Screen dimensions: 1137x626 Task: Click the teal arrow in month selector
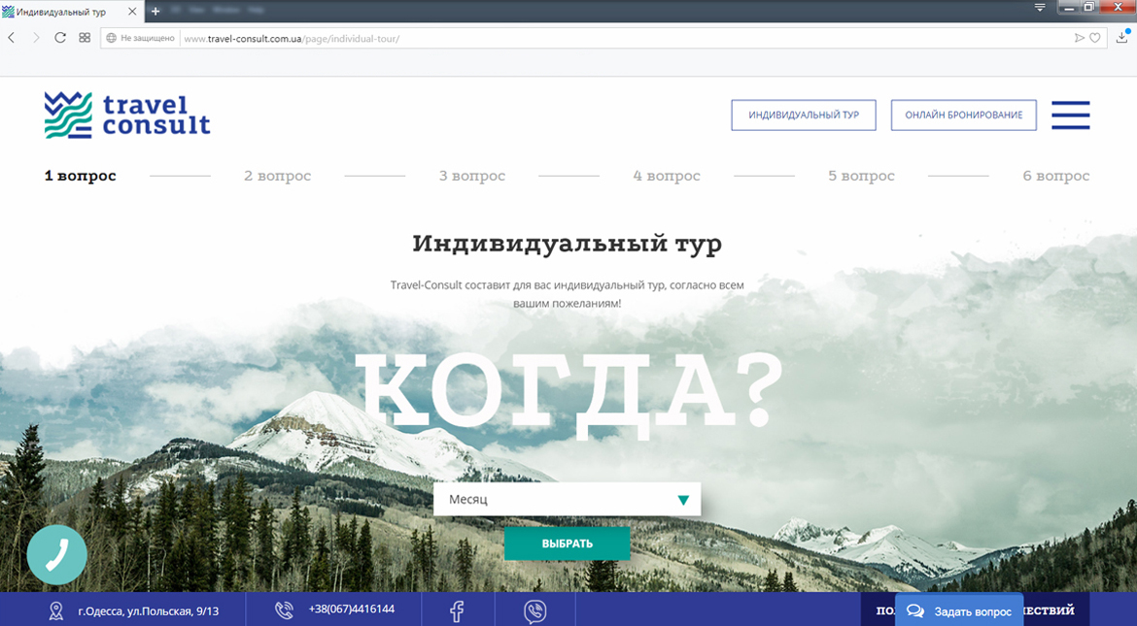coord(683,500)
